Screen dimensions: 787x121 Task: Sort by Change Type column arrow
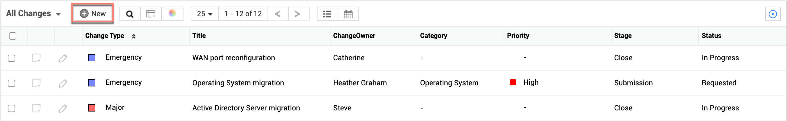[134, 36]
